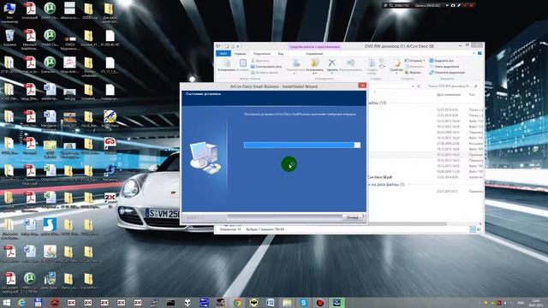
Task: Switch Explorer to details view icon
Action: click(473, 229)
